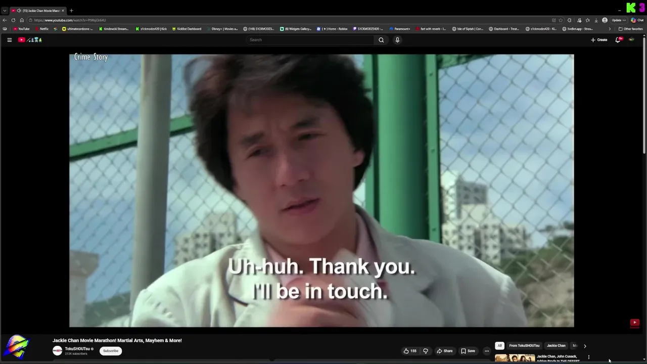Open YouTube notifications bell
The height and width of the screenshot is (364, 647).
coord(618,40)
